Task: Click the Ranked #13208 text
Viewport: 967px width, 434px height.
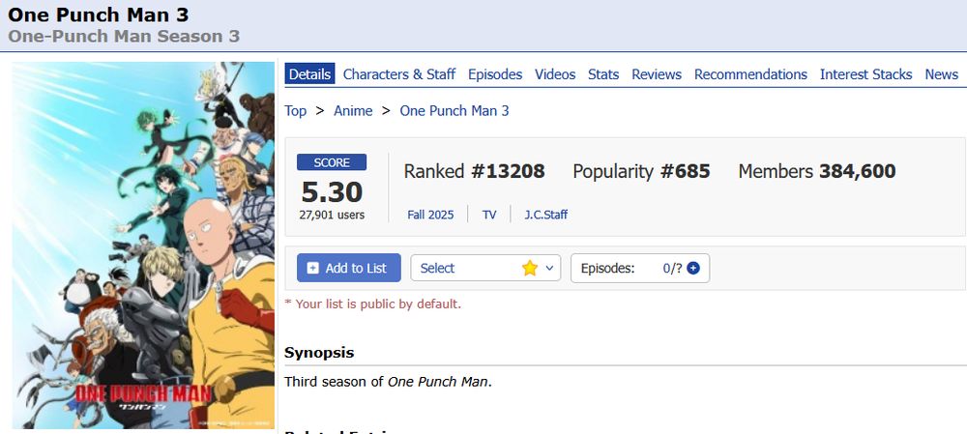Action: 474,171
